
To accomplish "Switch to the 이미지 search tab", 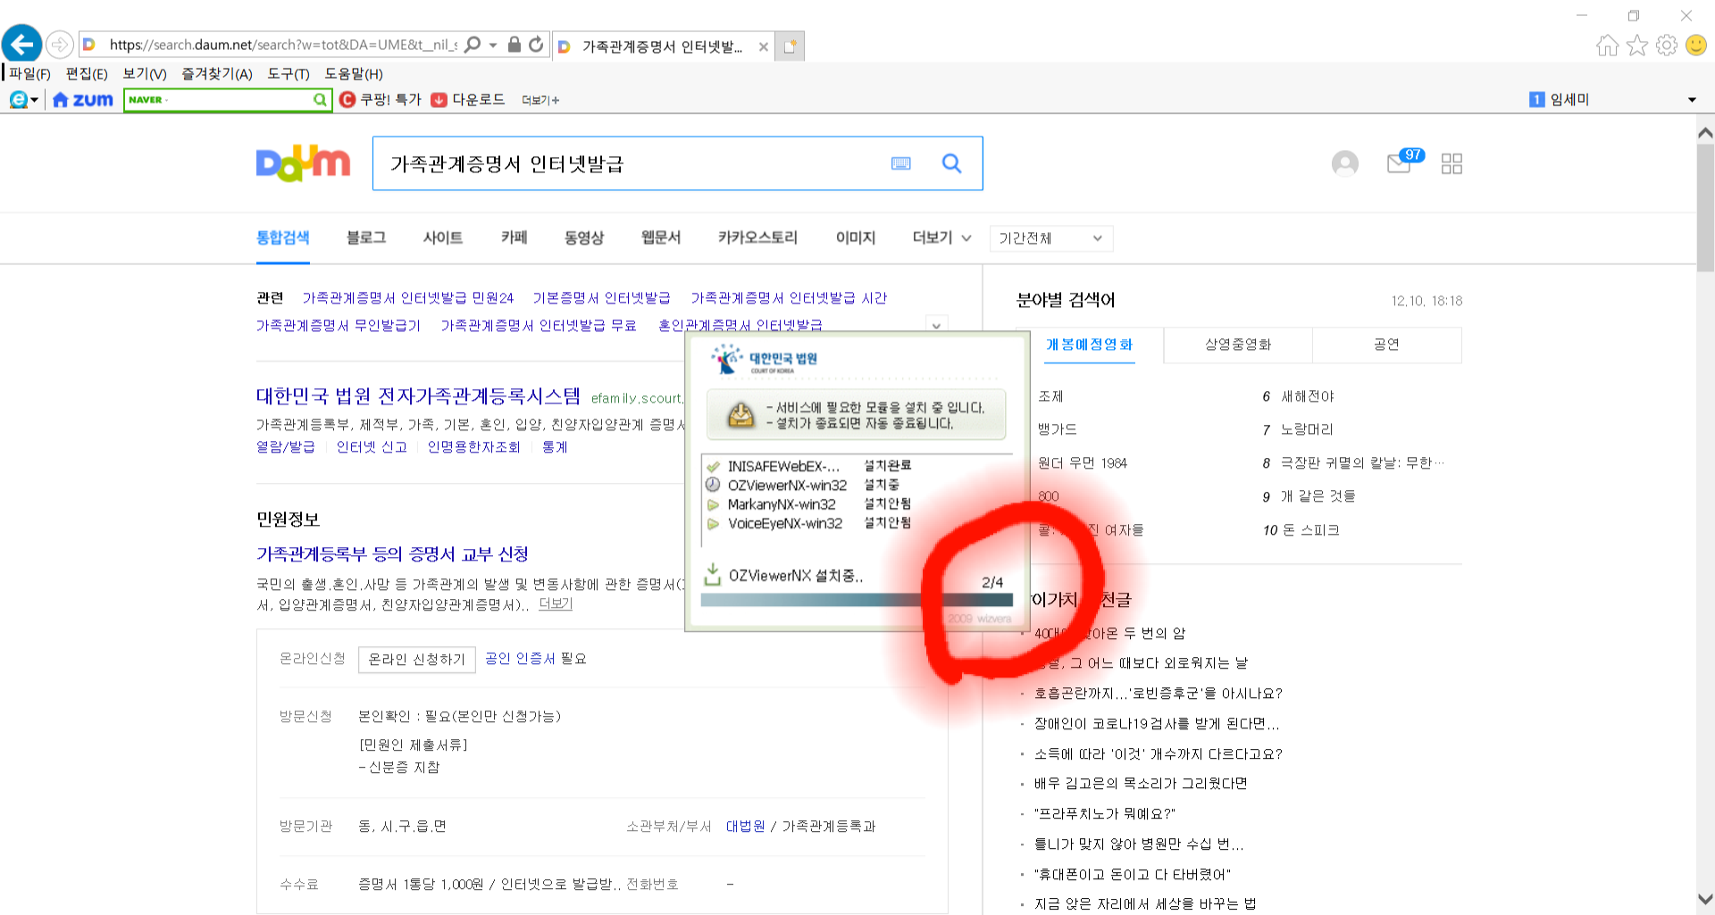I will (856, 237).
